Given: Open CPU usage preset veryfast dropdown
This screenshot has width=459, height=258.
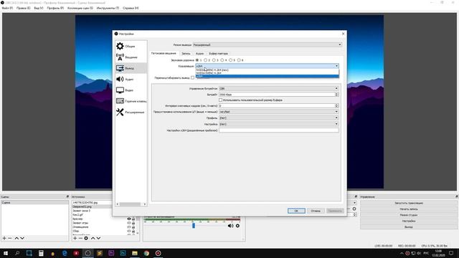Looking at the screenshot, I should pyautogui.click(x=279, y=112).
